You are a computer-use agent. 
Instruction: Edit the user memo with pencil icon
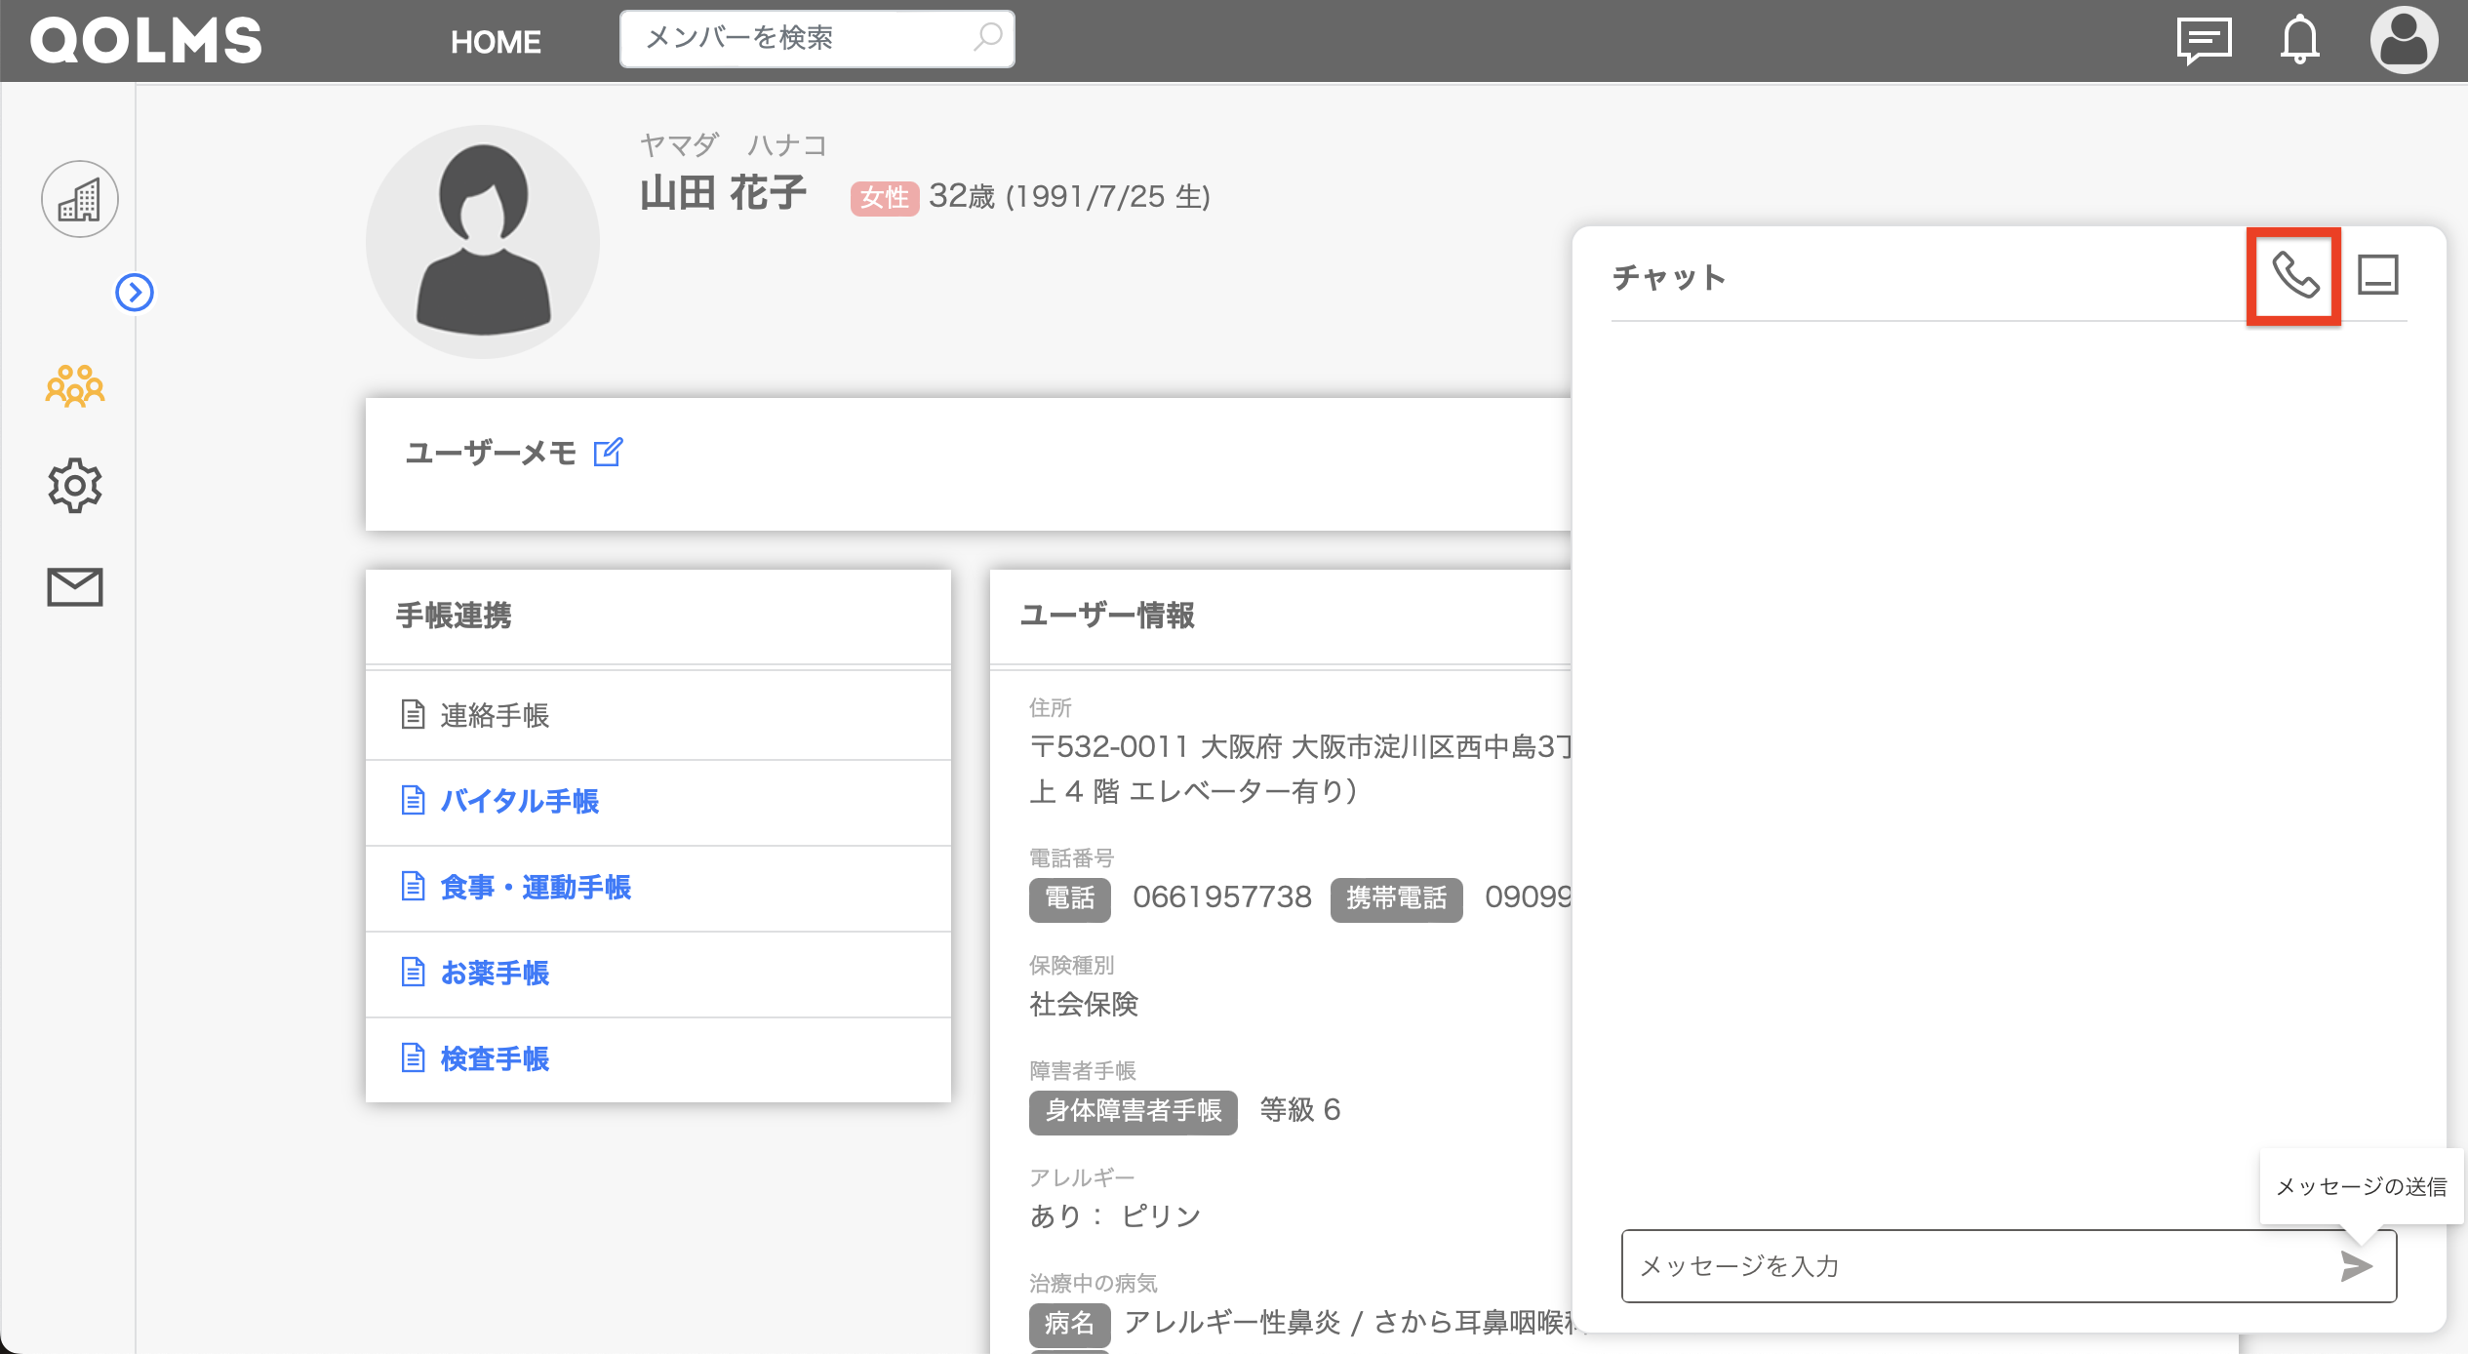click(608, 453)
